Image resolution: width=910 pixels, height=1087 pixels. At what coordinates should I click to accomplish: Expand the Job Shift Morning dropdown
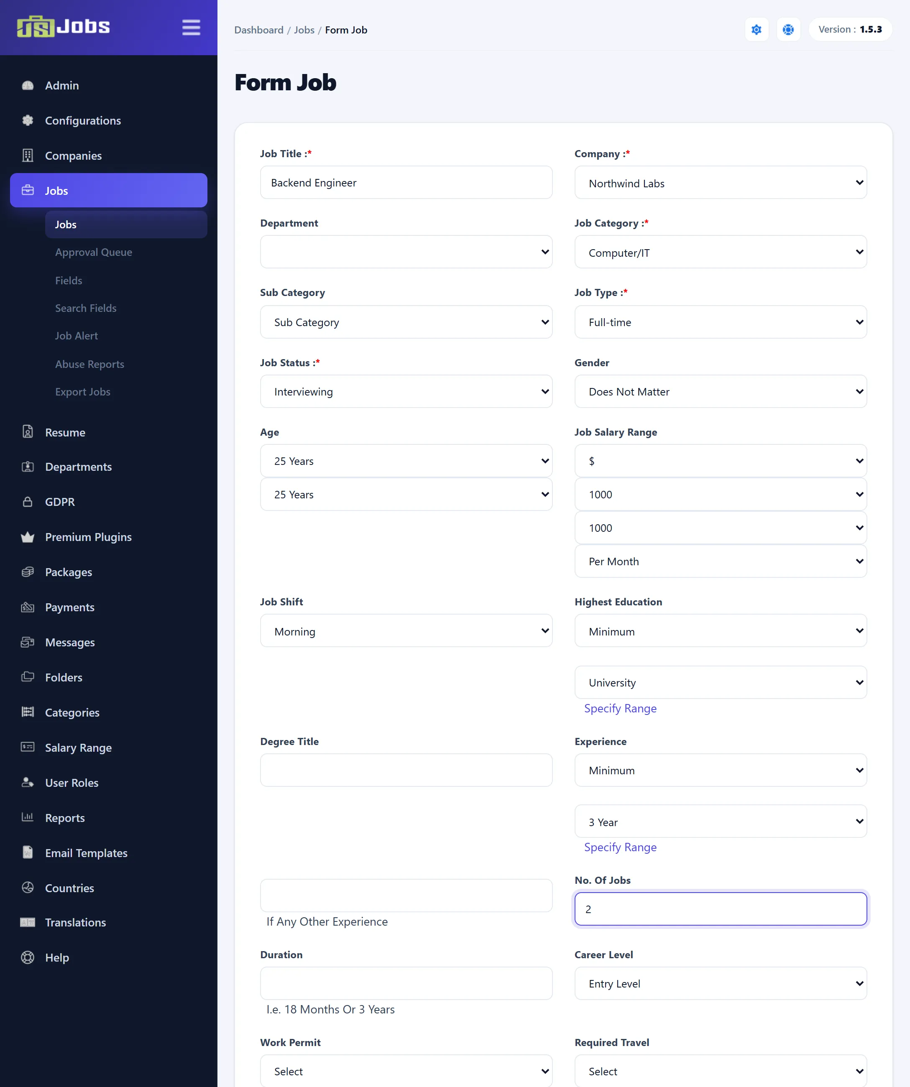(x=406, y=631)
